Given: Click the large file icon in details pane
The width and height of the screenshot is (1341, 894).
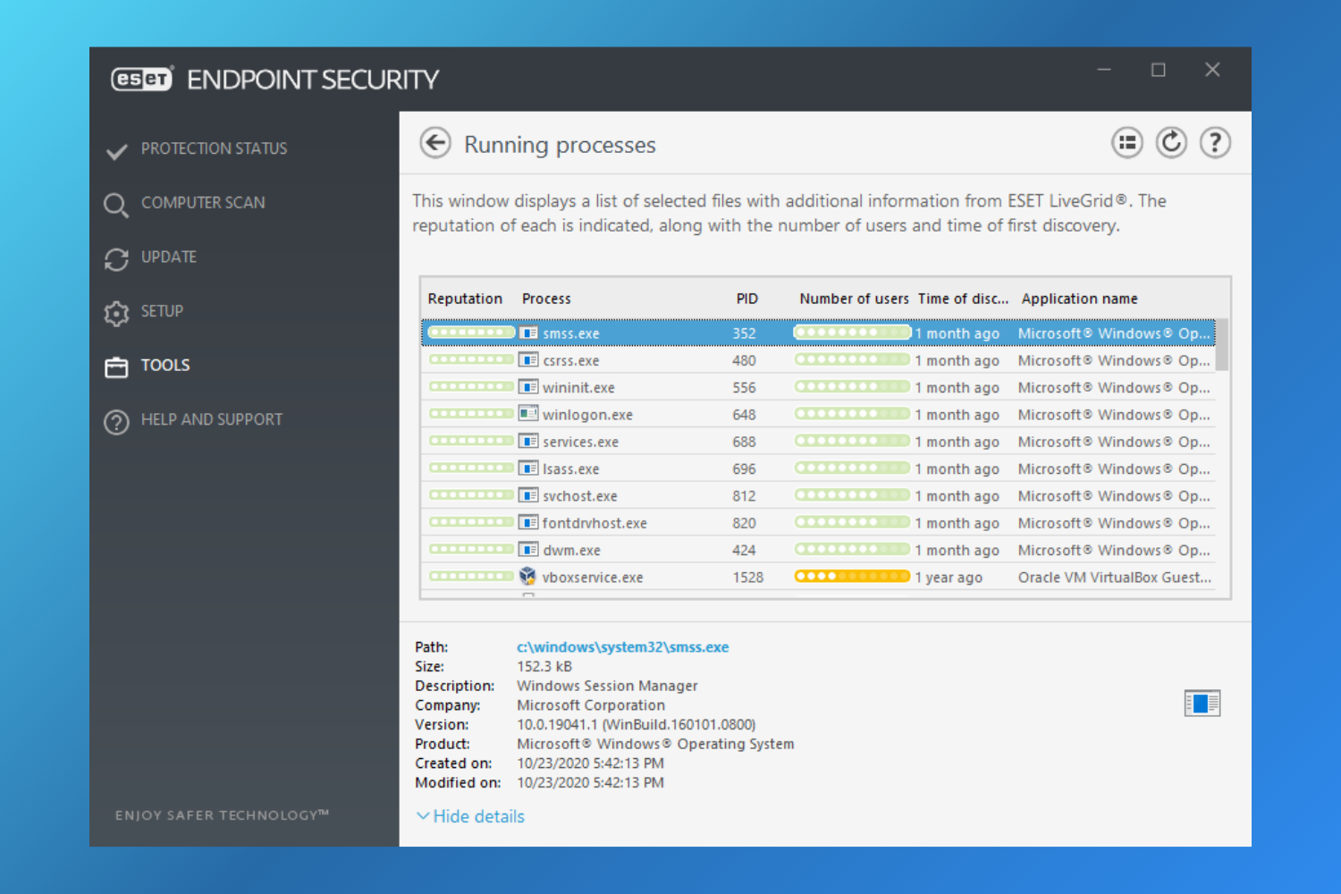Looking at the screenshot, I should pyautogui.click(x=1202, y=704).
